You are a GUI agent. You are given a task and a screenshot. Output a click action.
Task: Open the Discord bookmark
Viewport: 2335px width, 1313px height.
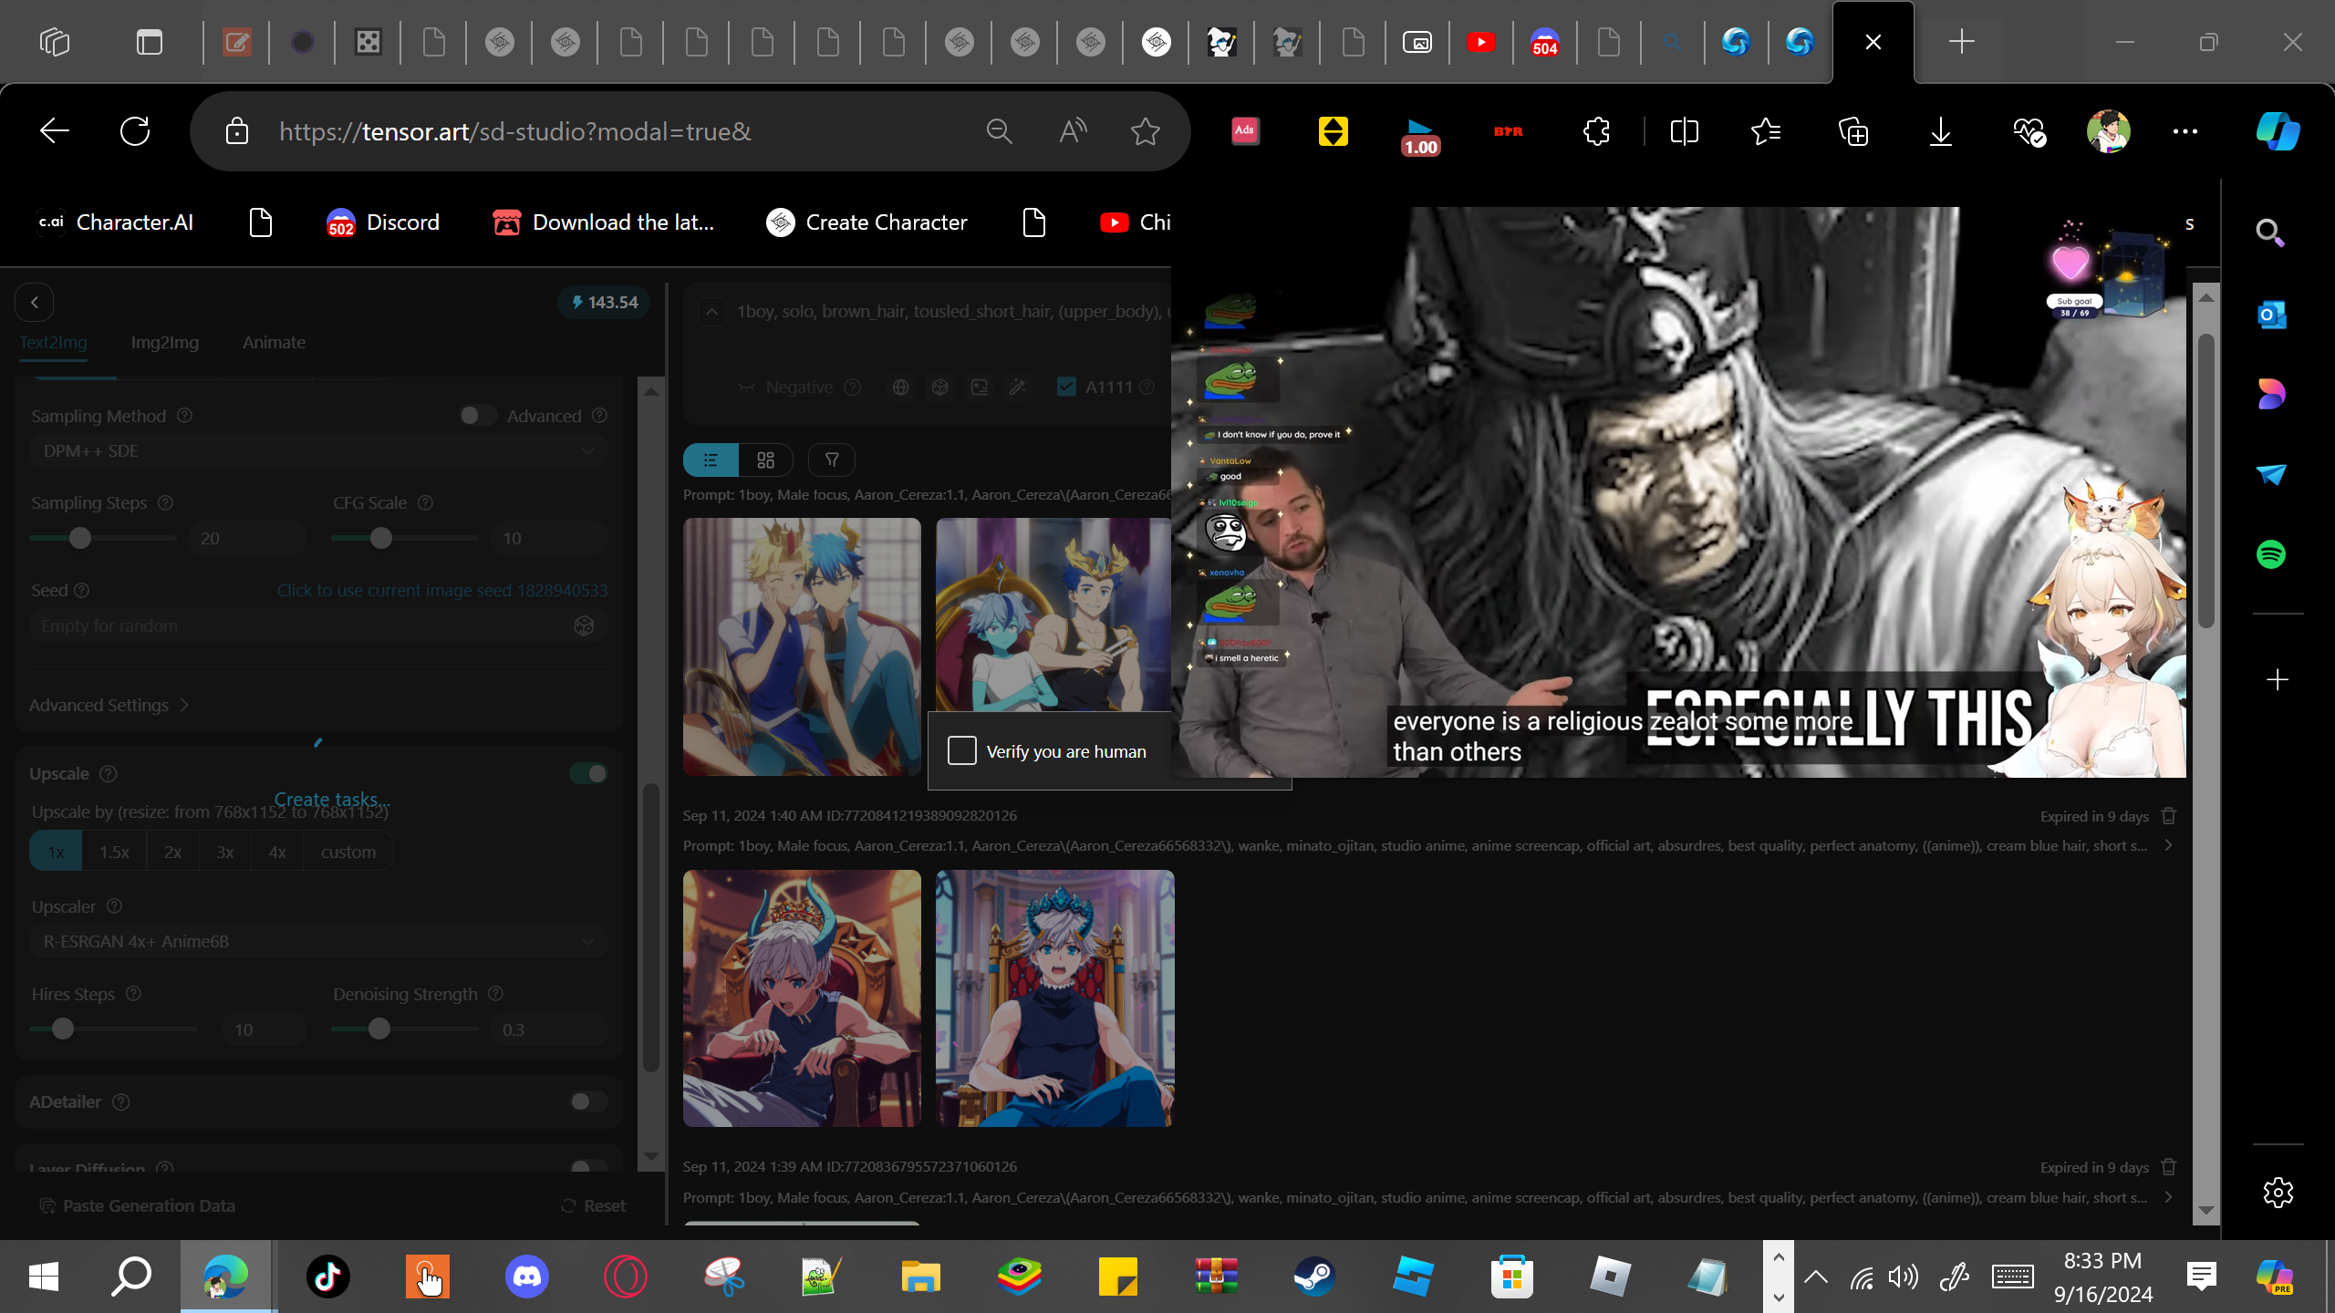383,222
